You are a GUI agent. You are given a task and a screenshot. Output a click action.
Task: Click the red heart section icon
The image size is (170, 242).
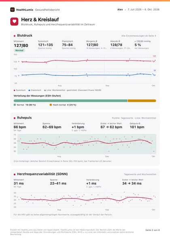14,22
